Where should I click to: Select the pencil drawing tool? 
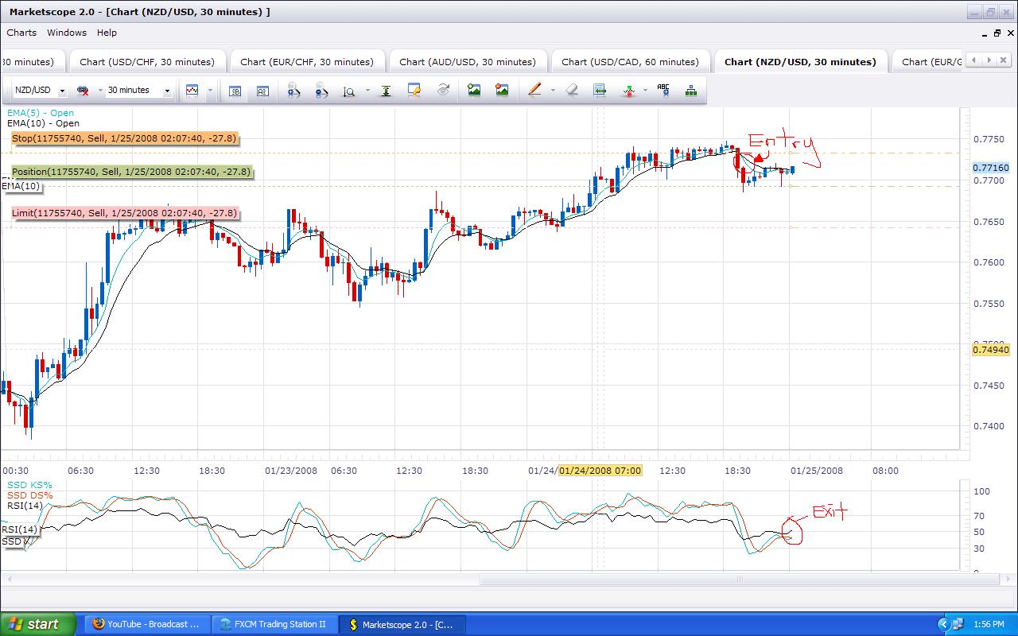point(535,91)
